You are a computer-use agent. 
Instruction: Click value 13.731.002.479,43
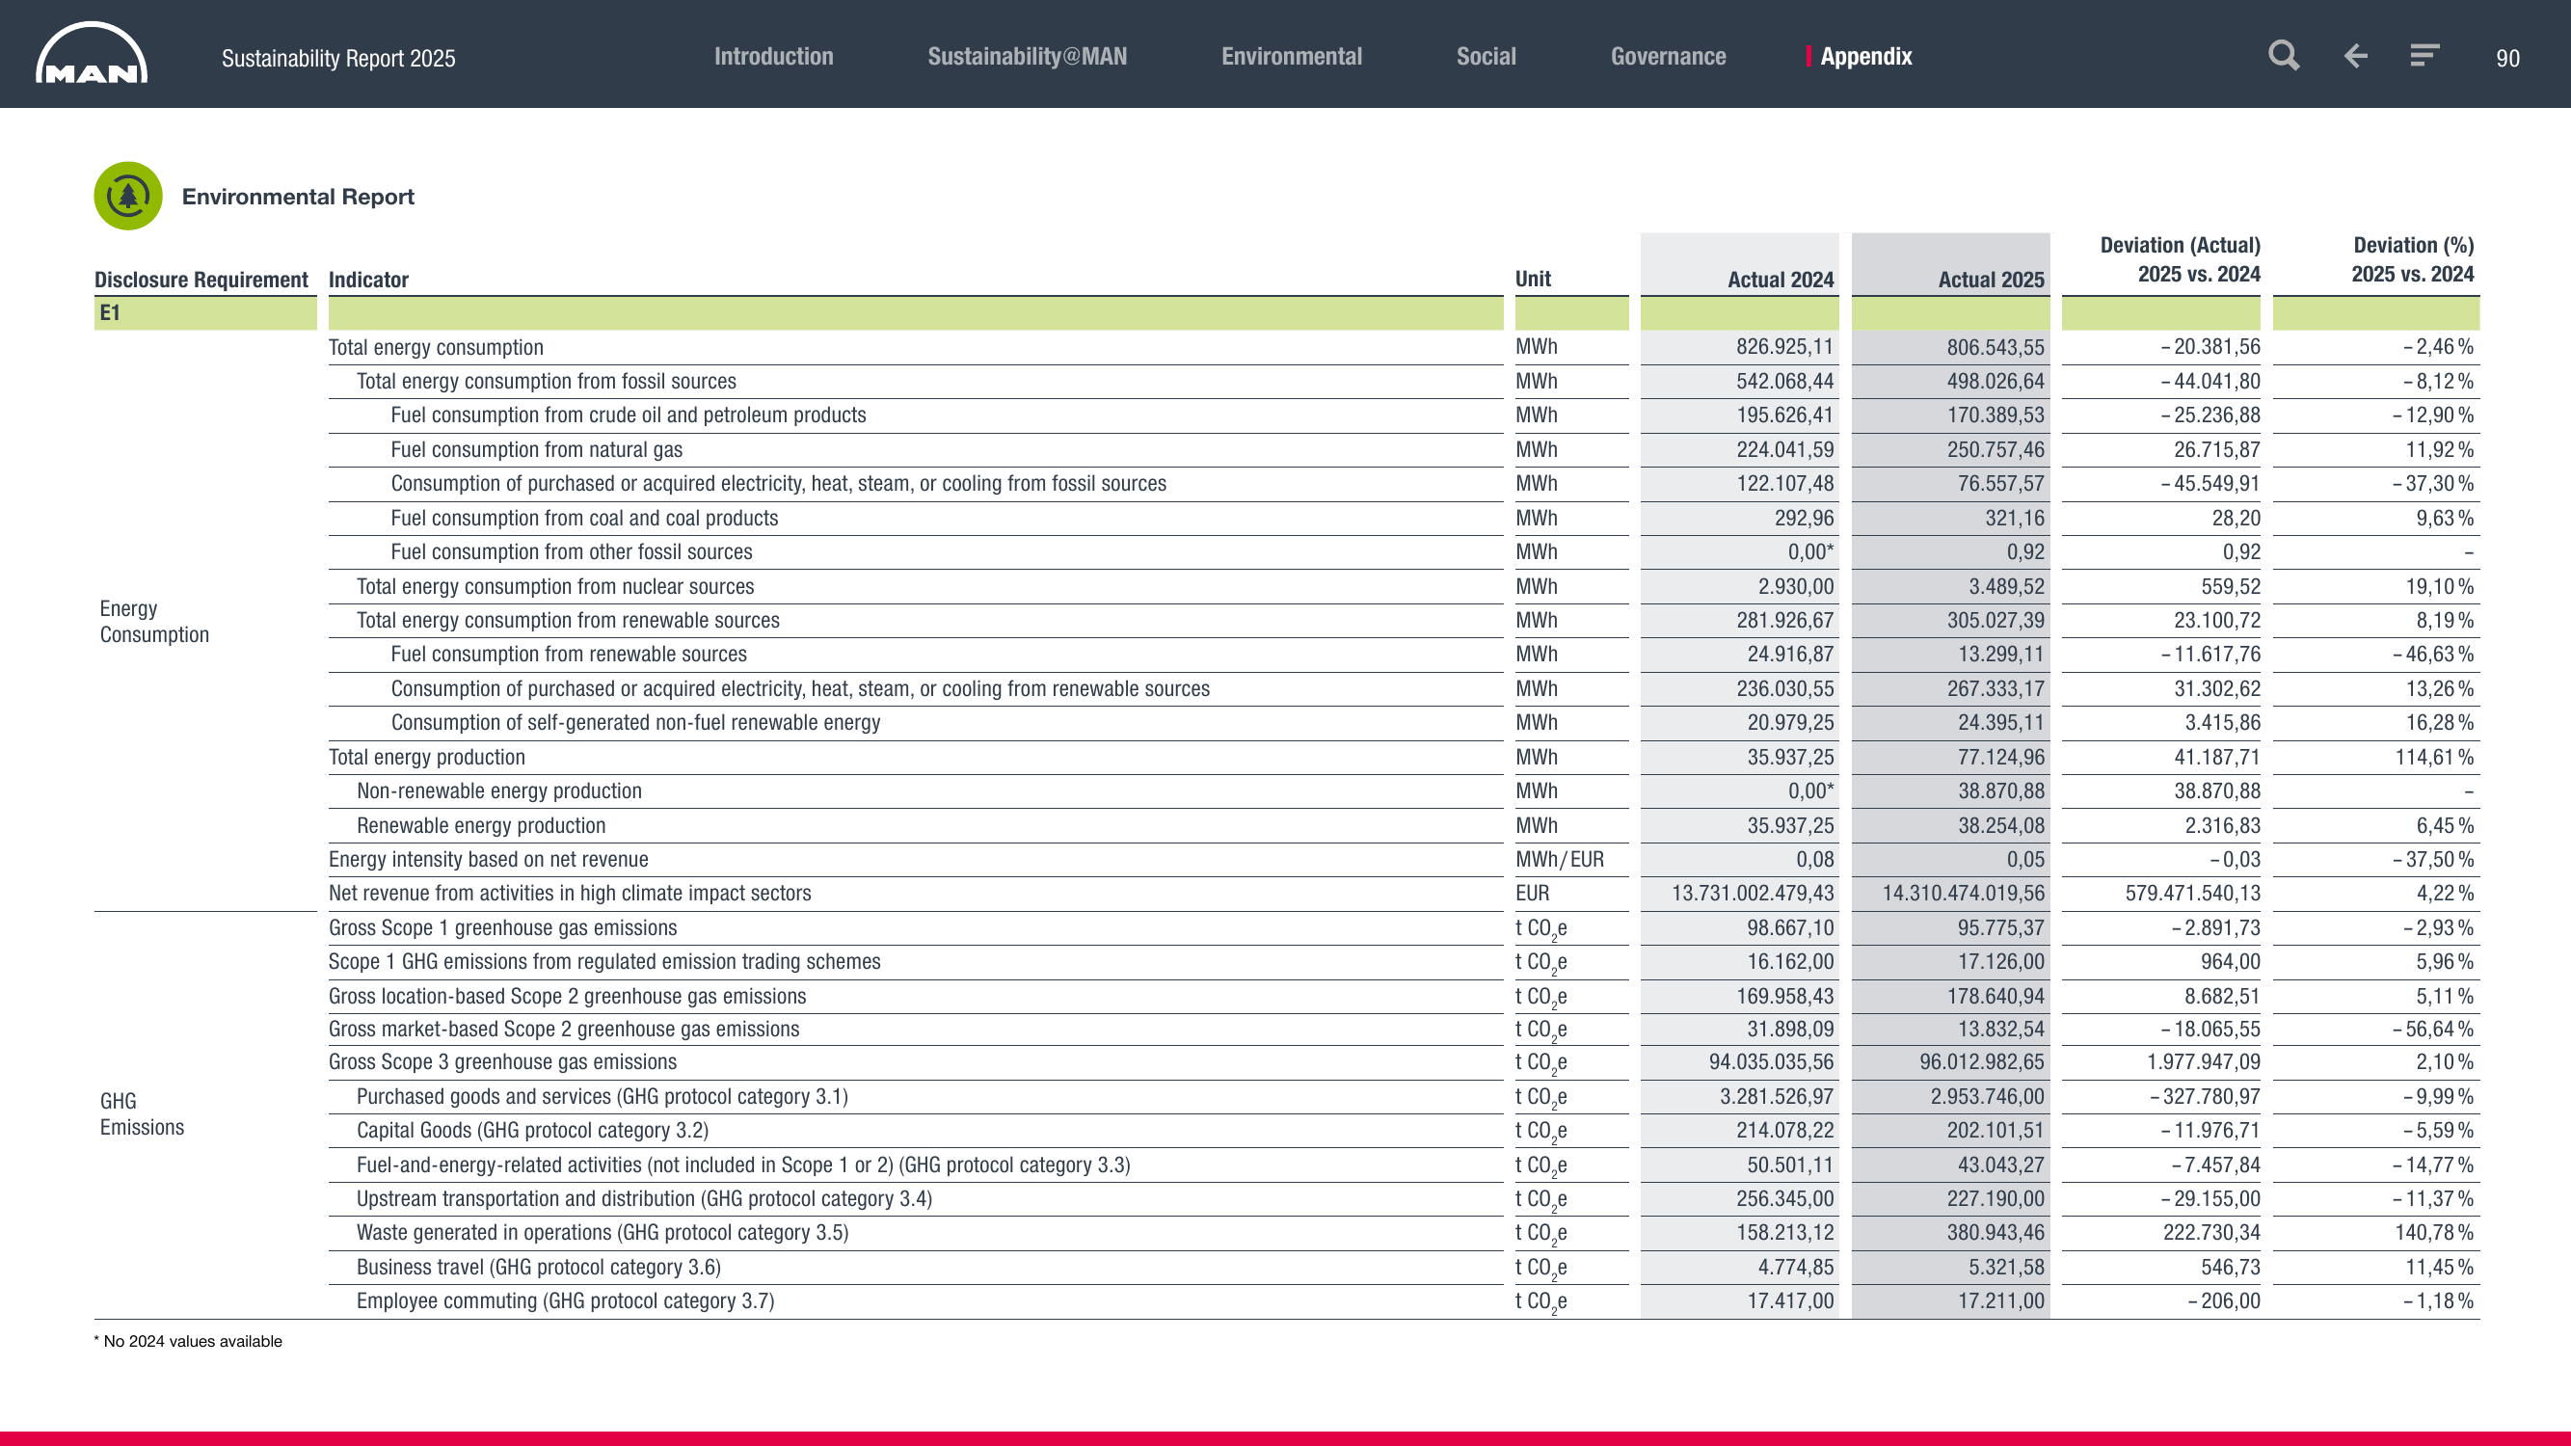[1753, 894]
